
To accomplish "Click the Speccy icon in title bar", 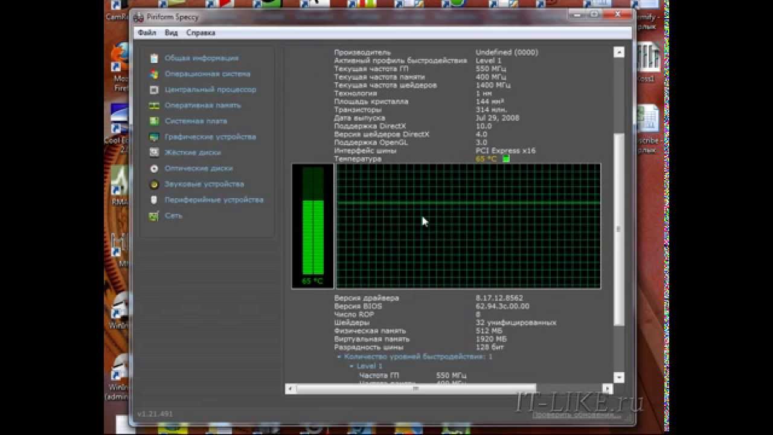I will point(139,17).
